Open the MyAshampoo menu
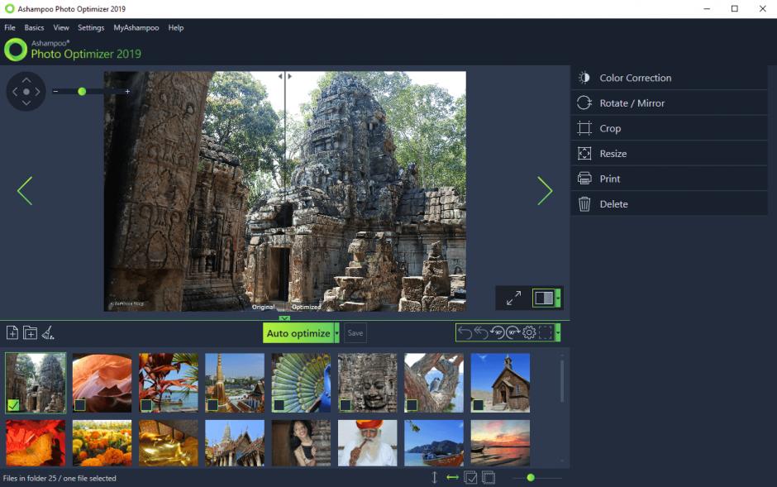This screenshot has height=487, width=777. [136, 27]
